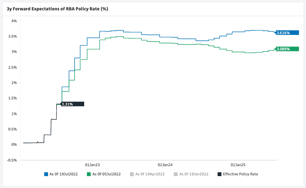Viewport: 306px width, 188px height.
Task: Click the 4% y-axis label
Action: (14, 21)
